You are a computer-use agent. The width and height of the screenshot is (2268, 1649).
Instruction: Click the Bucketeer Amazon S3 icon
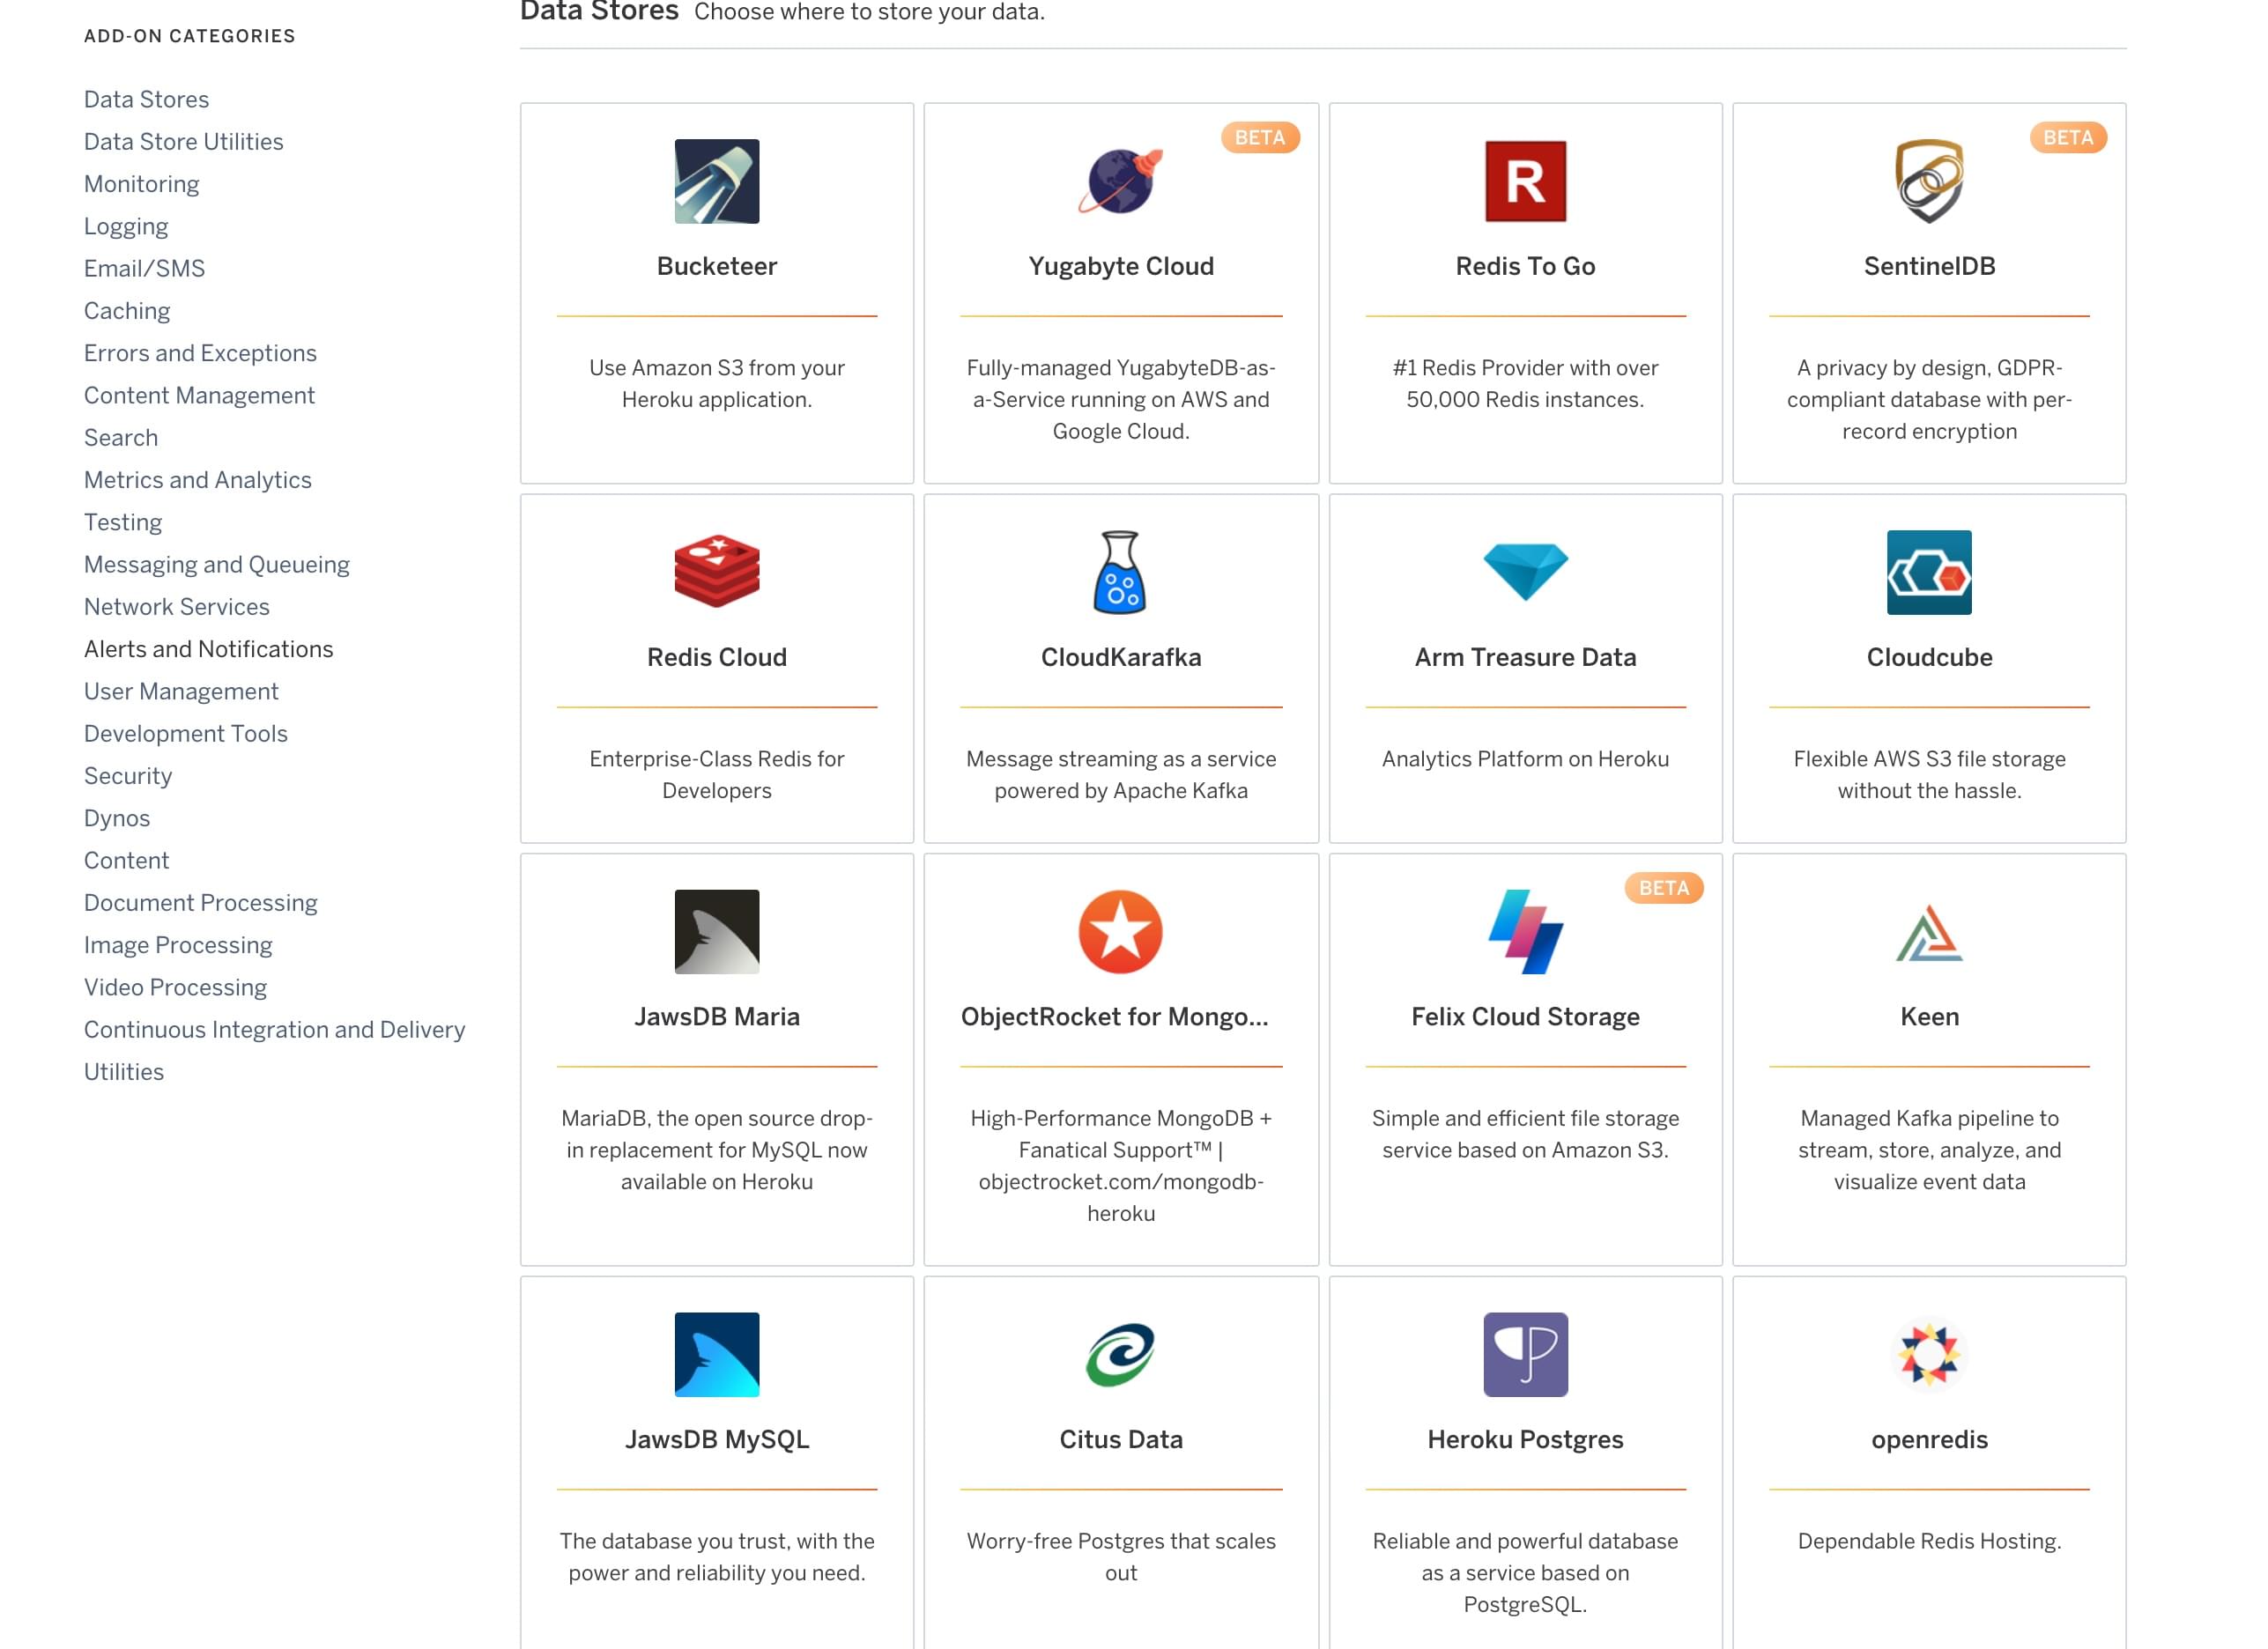click(716, 181)
